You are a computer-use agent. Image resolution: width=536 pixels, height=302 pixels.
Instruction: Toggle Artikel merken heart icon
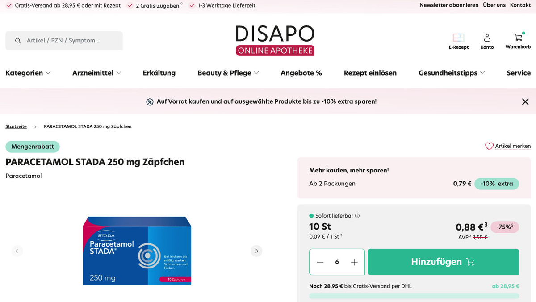pos(490,146)
